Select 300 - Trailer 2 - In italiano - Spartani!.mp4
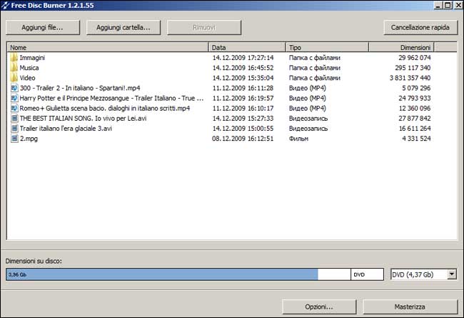Viewport: 464px width, 318px height. pos(80,88)
